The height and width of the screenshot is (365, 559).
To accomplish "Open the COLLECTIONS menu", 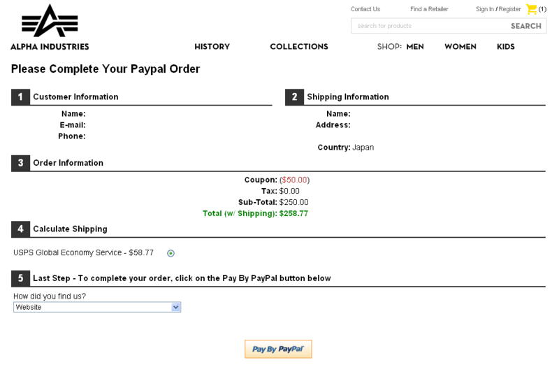I will 299,47.
